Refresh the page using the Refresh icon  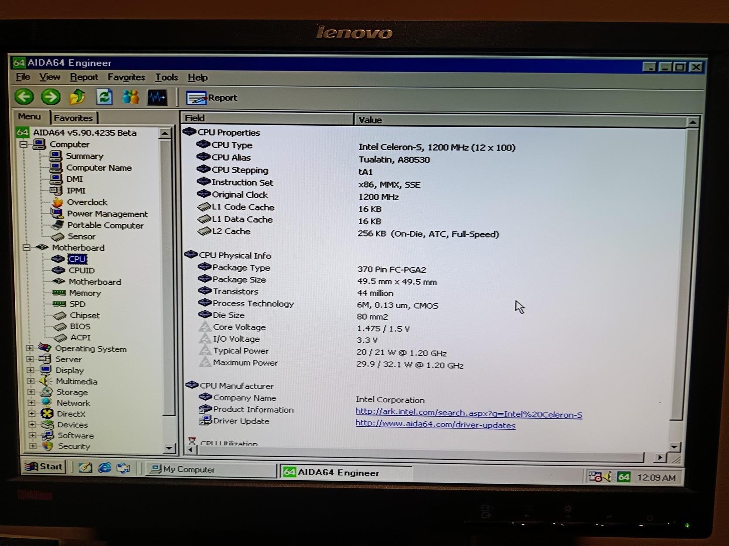104,97
